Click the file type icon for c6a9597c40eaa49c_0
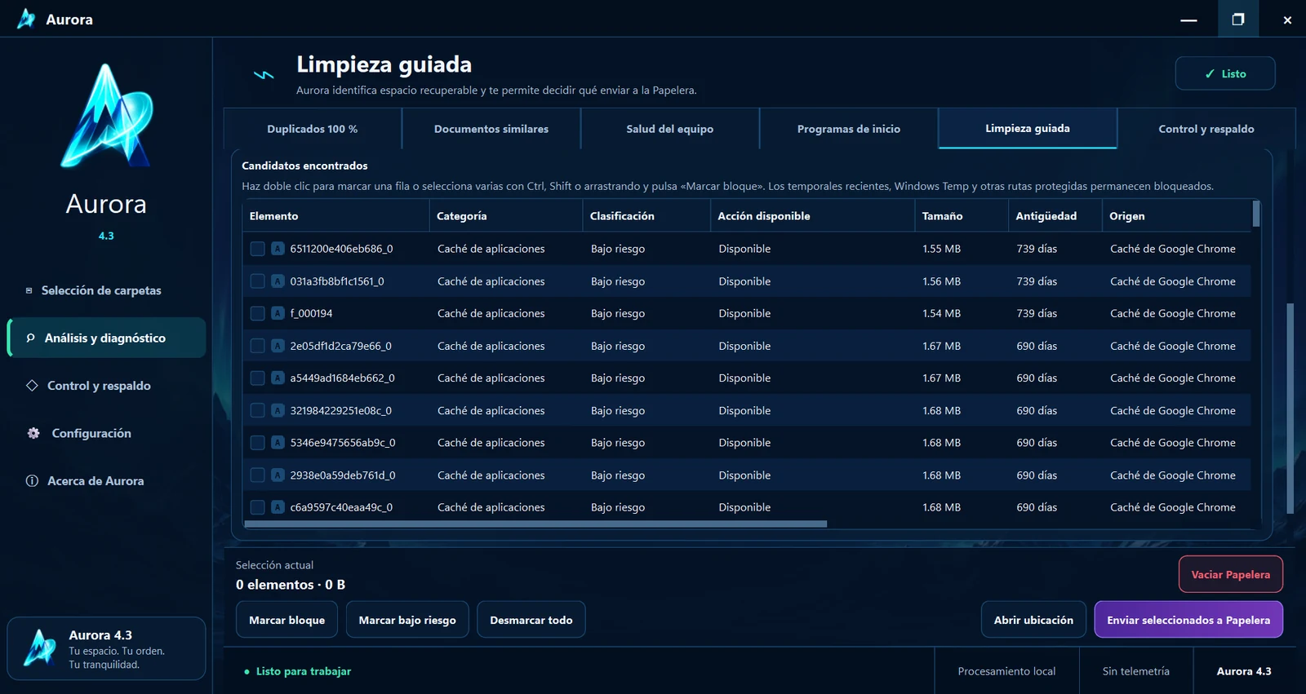The height and width of the screenshot is (694, 1306). (278, 507)
